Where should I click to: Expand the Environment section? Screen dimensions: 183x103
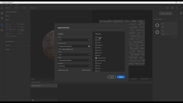pos(17,41)
